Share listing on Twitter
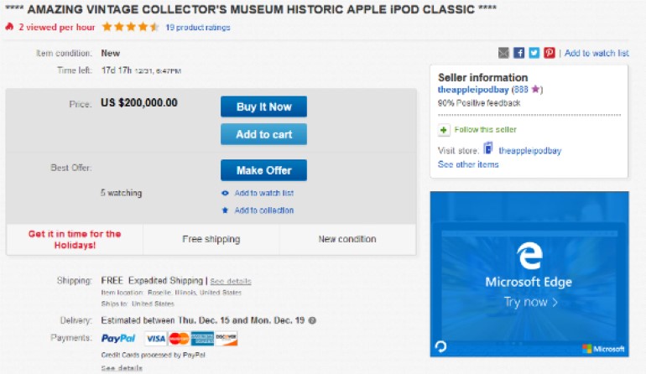 click(534, 53)
